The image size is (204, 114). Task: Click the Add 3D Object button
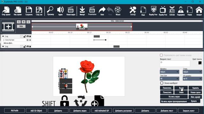pyautogui.click(x=36, y=111)
